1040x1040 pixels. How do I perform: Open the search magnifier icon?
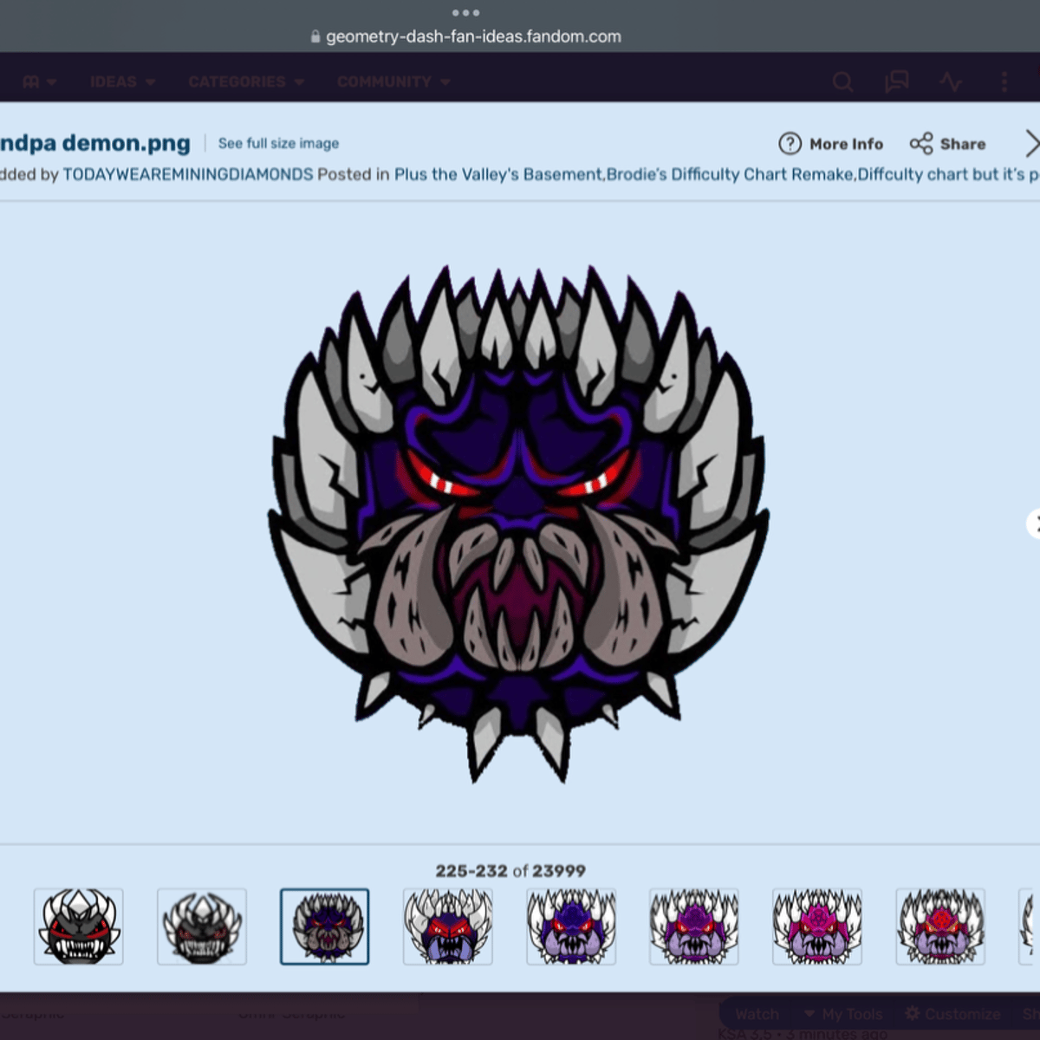(842, 82)
